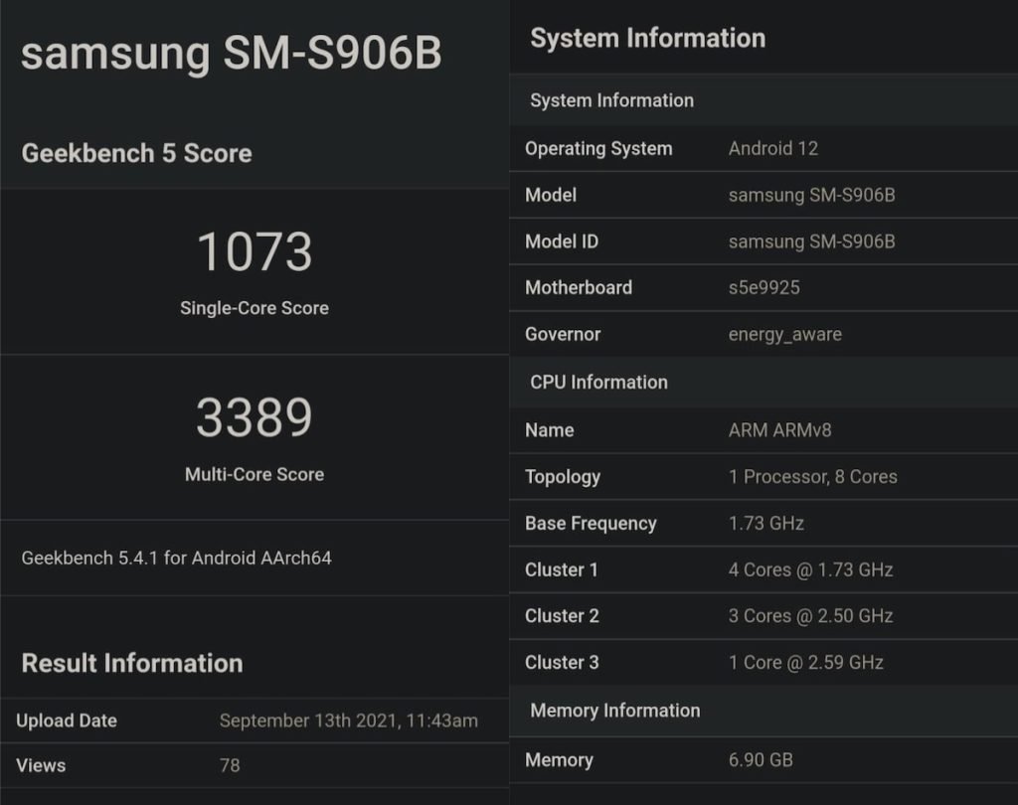Select 'Geekbench 5.4.1 for Android AArch64' text
The height and width of the screenshot is (805, 1018).
pyautogui.click(x=177, y=559)
